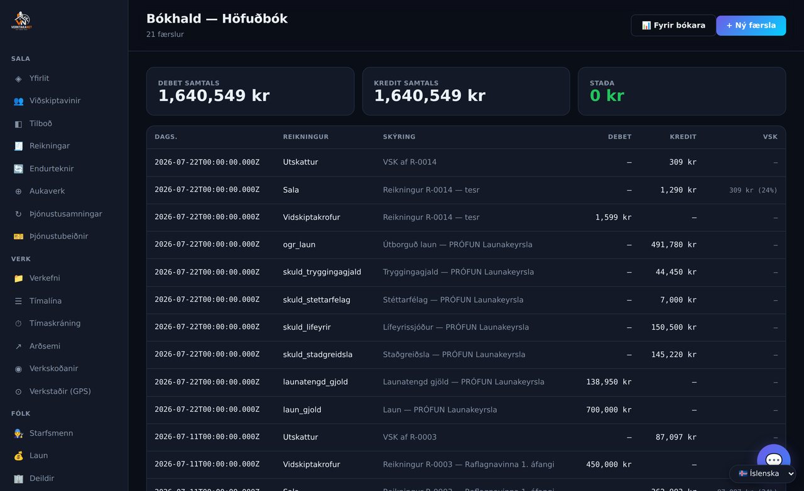Click the 'skuld_tryggingagjald' account cell
The height and width of the screenshot is (491, 804).
[x=322, y=272]
